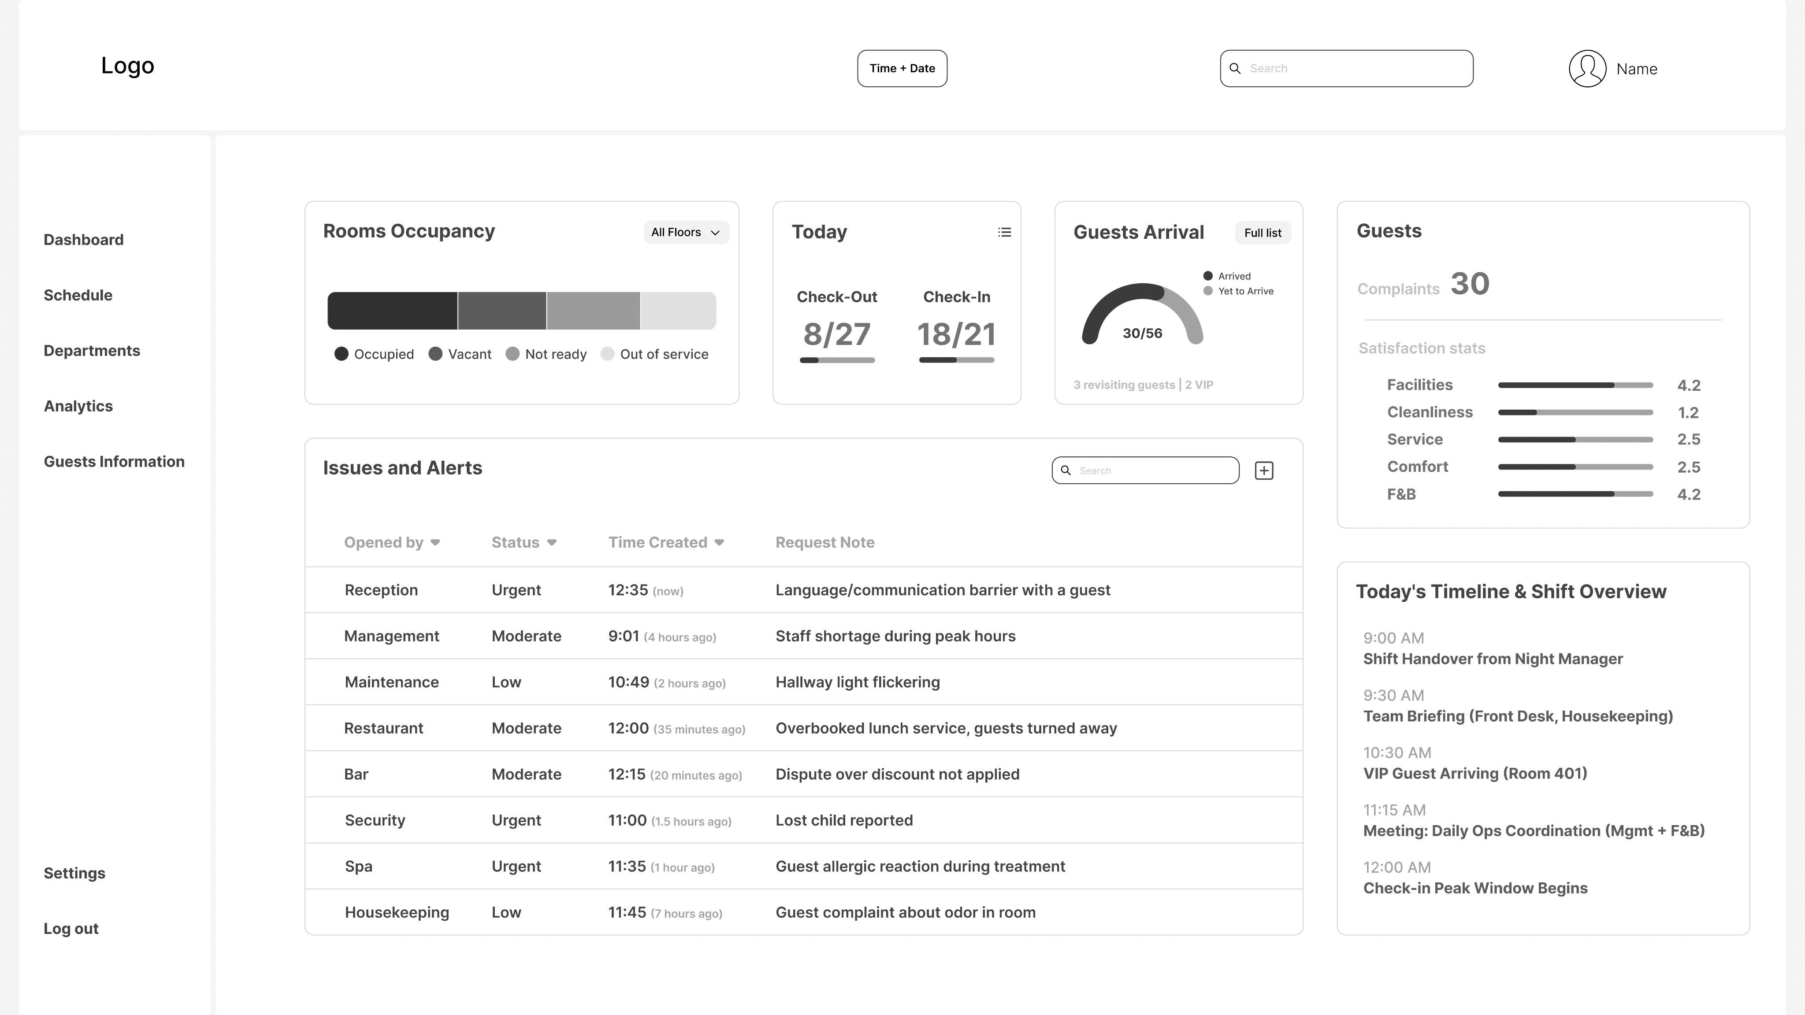
Task: Click the Cleanliness satisfaction bar
Action: (x=1575, y=413)
